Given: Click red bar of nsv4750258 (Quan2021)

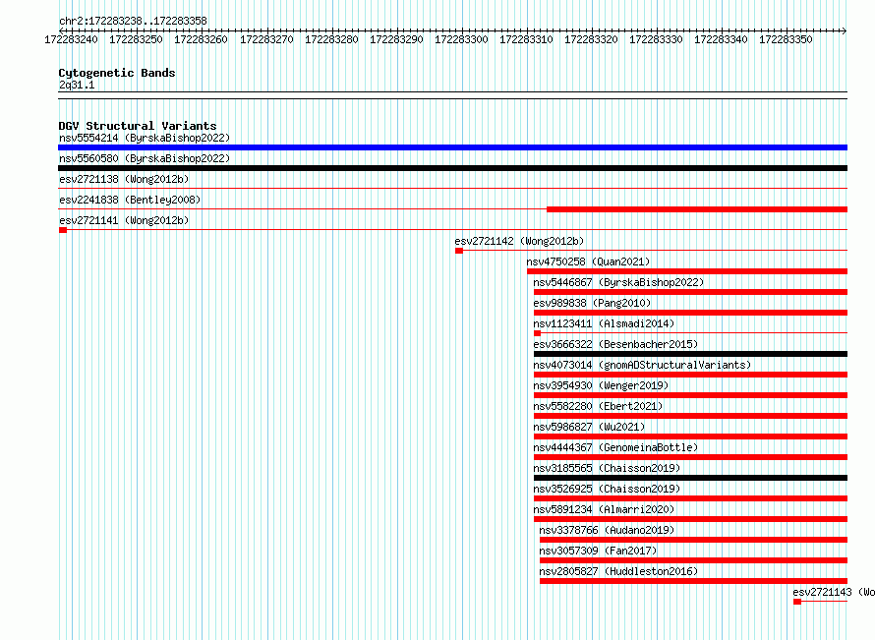Looking at the screenshot, I should pos(687,271).
